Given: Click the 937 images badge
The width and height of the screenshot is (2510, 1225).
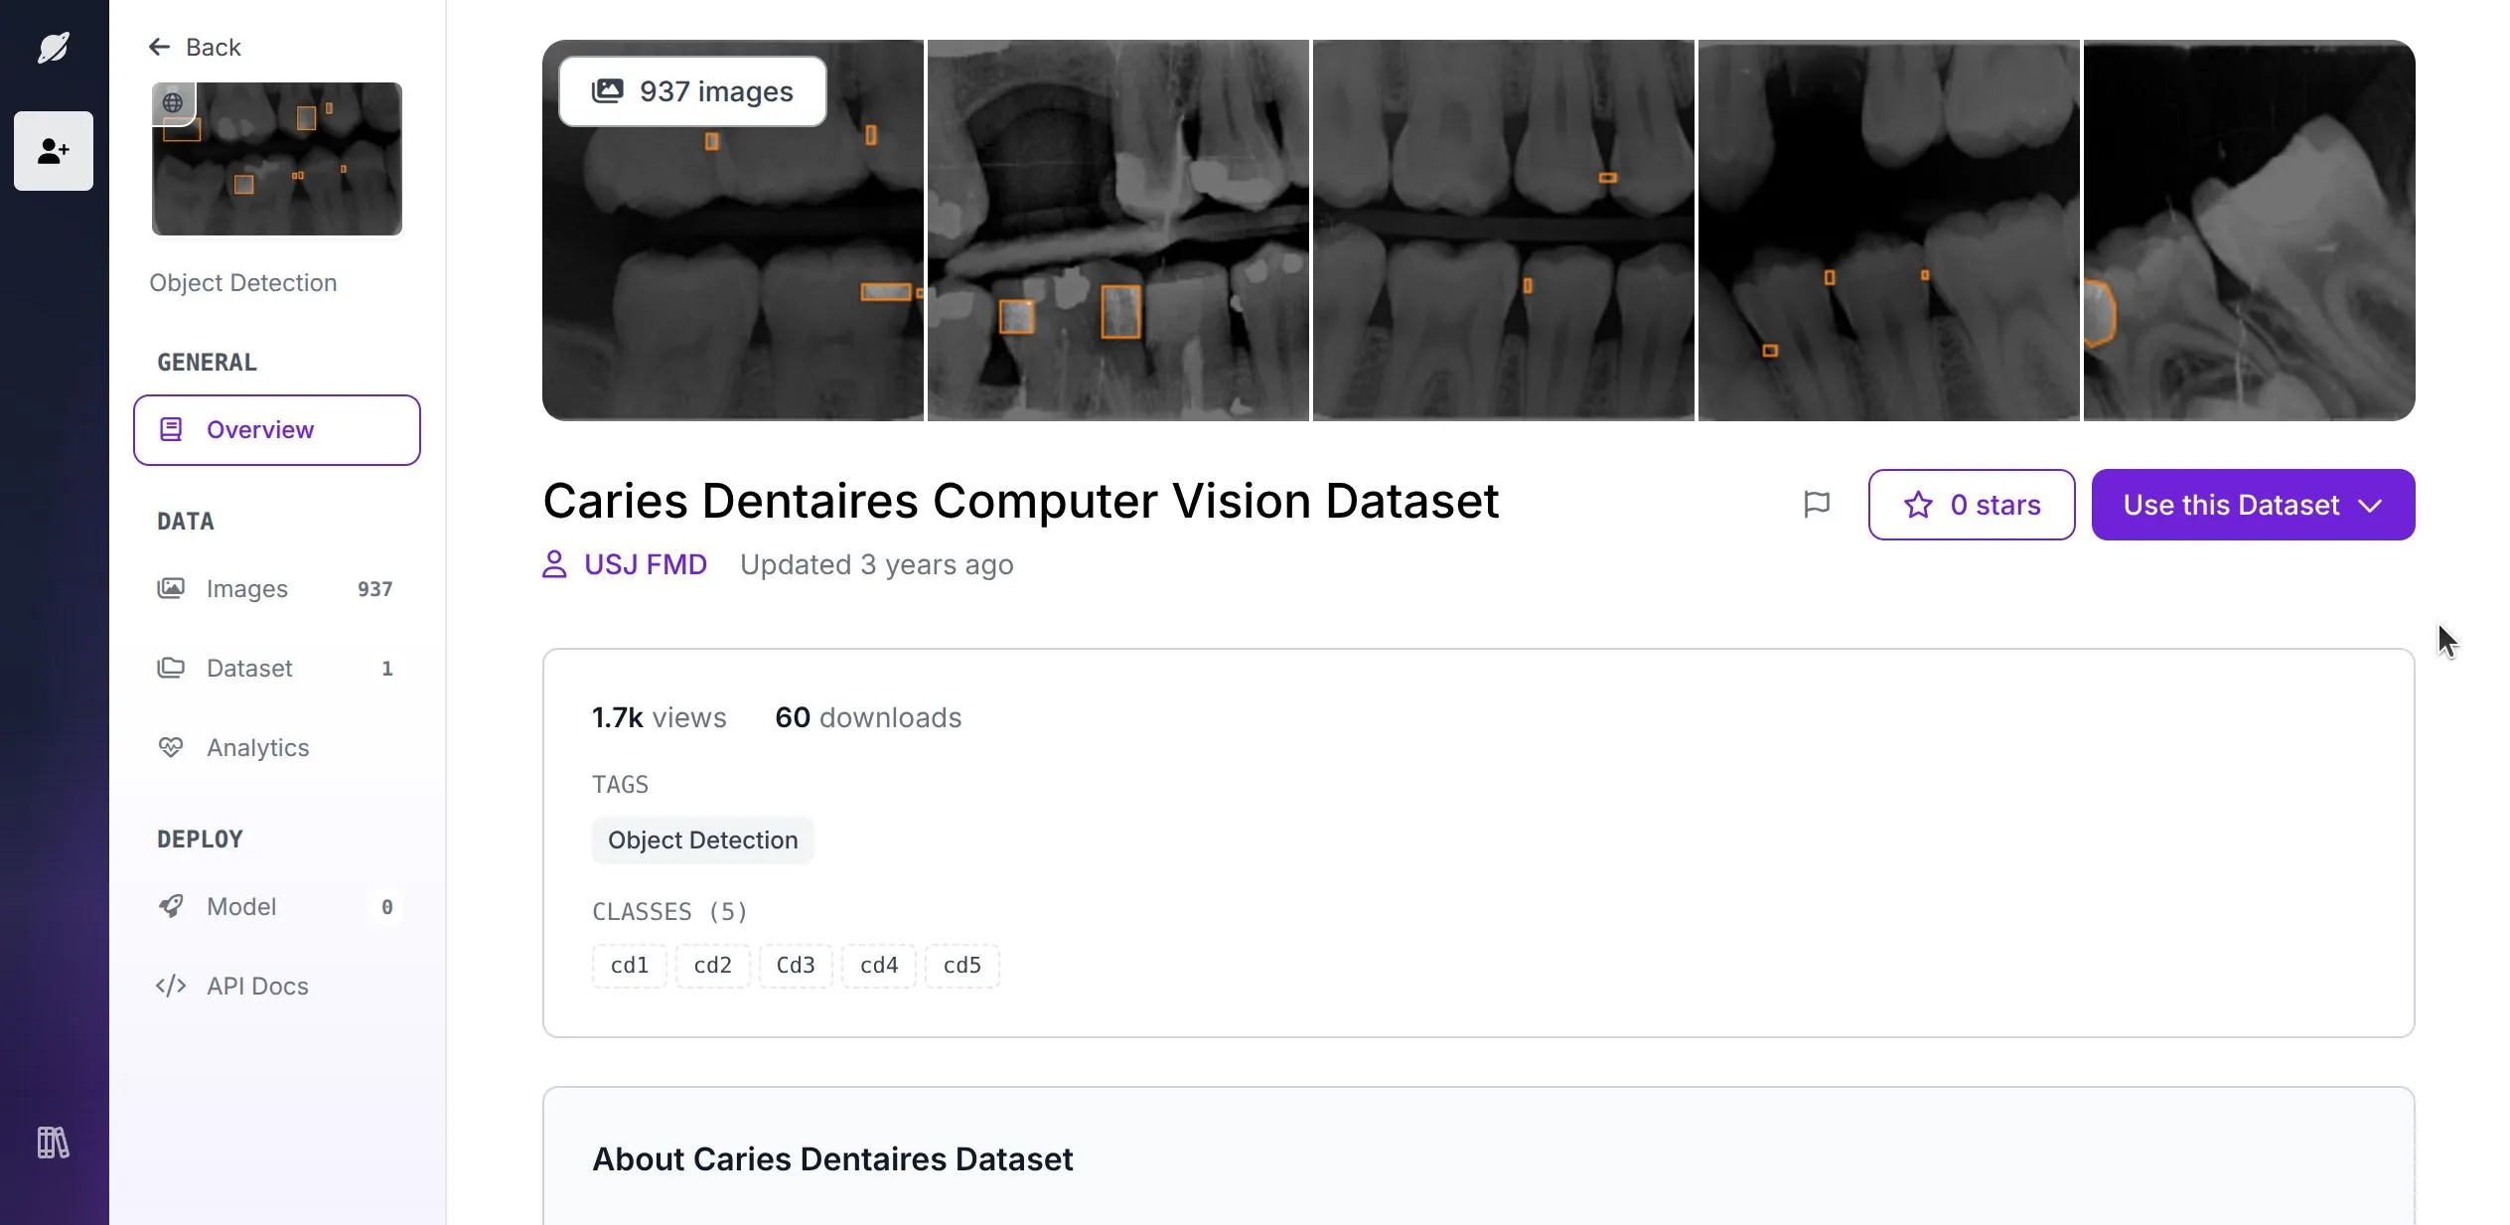Looking at the screenshot, I should [691, 90].
